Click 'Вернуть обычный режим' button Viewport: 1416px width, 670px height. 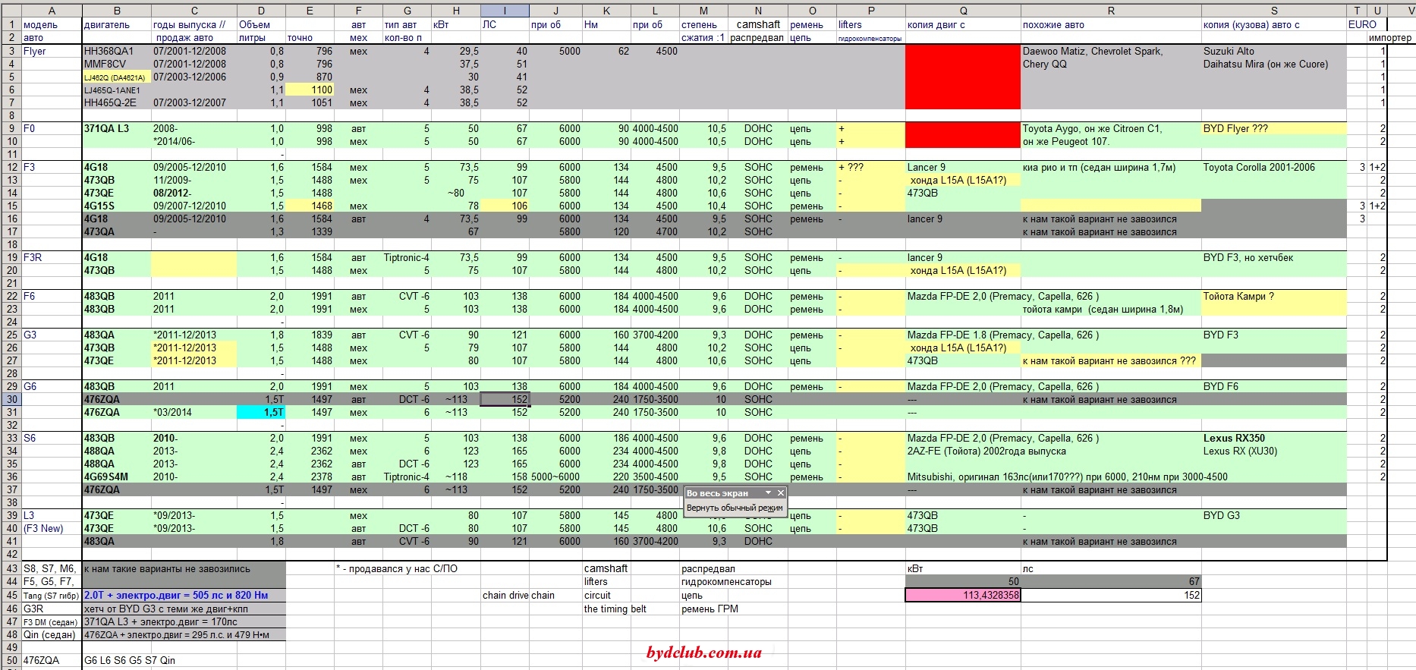pyautogui.click(x=734, y=508)
